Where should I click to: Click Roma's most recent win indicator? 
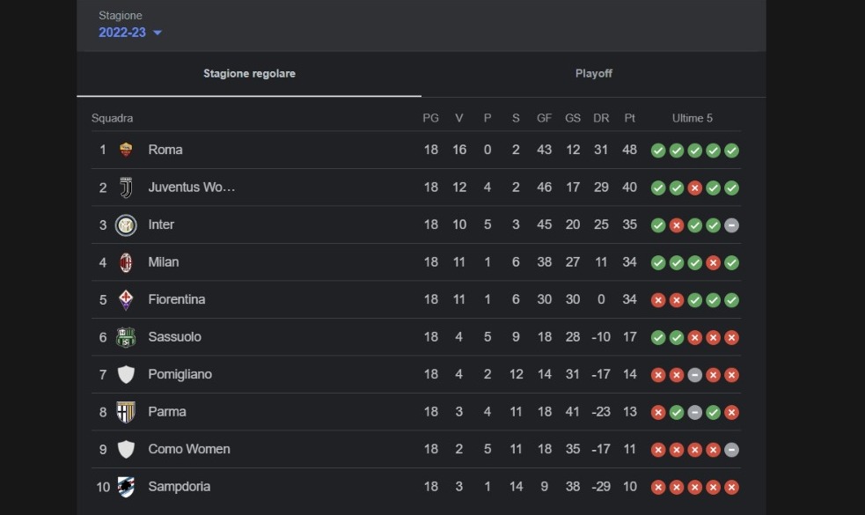pos(731,150)
